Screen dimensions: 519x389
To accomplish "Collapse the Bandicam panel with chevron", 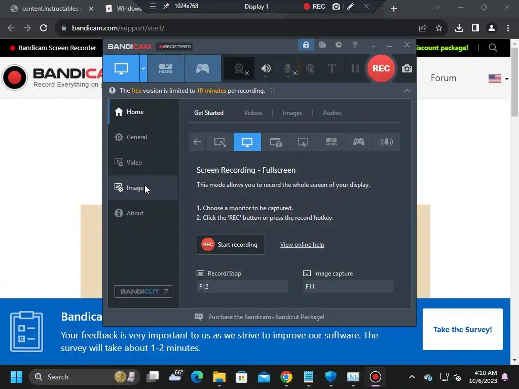I will pyautogui.click(x=407, y=91).
